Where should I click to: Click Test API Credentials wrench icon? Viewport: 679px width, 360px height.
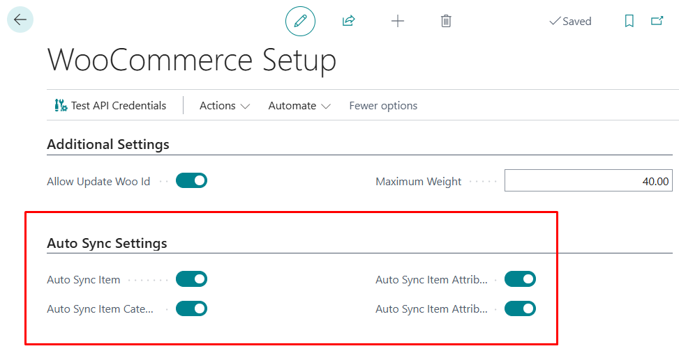click(x=61, y=105)
